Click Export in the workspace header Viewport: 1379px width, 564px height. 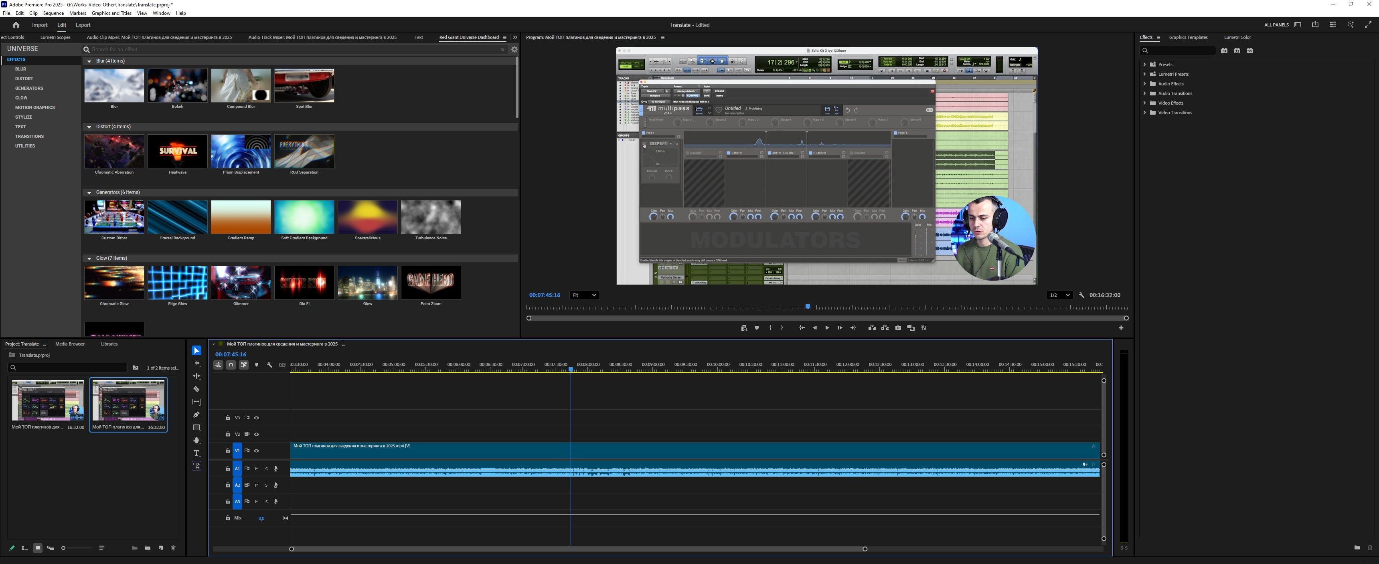(x=83, y=25)
